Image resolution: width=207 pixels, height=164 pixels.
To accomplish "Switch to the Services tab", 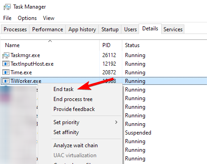I will tap(173, 29).
